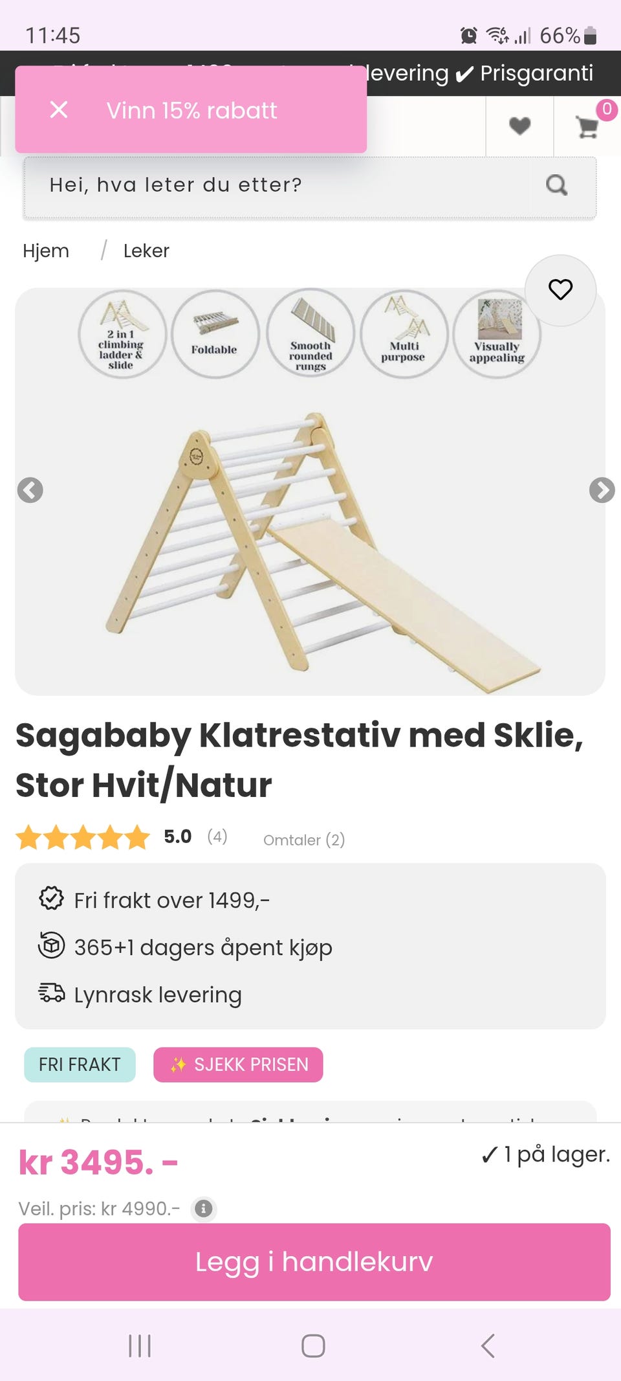Show previous product image
Screen dimensions: 621x1381
30,490
